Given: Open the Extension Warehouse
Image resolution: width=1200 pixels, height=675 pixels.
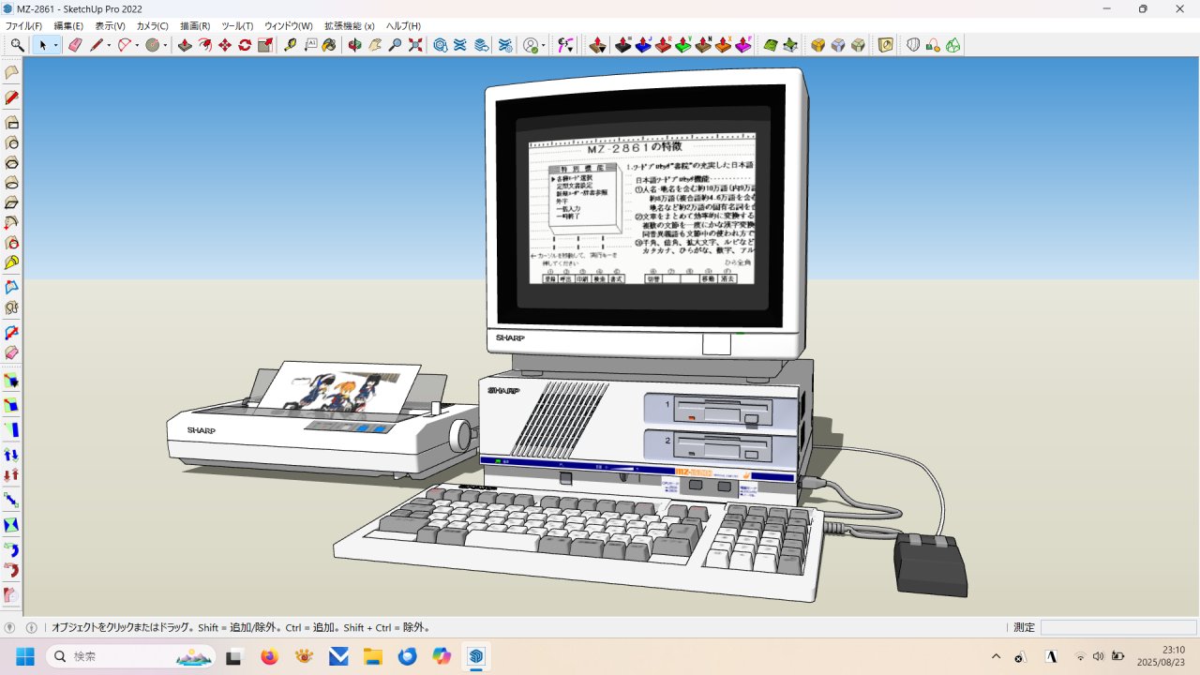Looking at the screenshot, I should [460, 45].
